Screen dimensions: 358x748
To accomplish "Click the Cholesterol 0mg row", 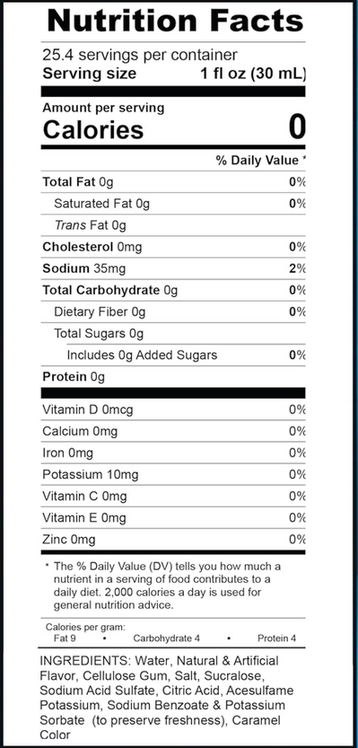I will pyautogui.click(x=173, y=247).
